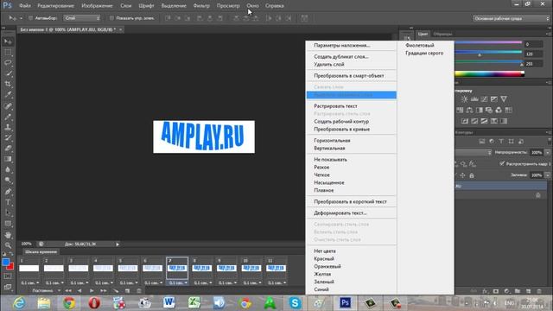Open the fill 100% dropdown arrow
Screen dimensions: 553x311
click(547, 175)
